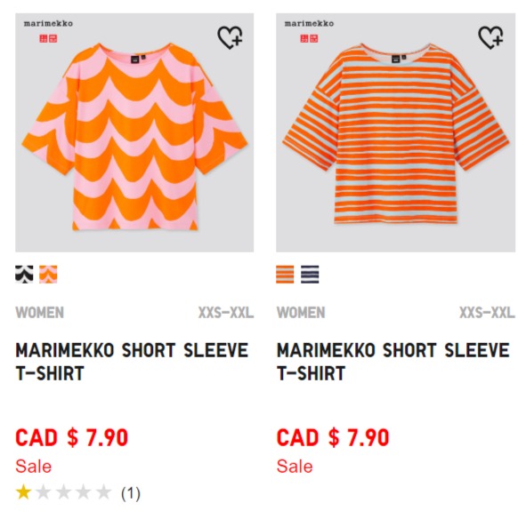Select navy striped color swatch
The width and height of the screenshot is (518, 519).
coord(310,275)
